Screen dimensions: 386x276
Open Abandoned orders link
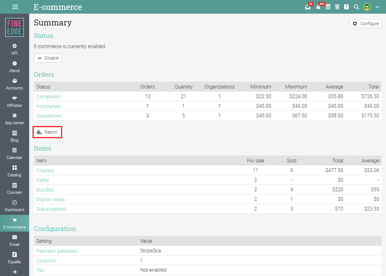pos(49,116)
